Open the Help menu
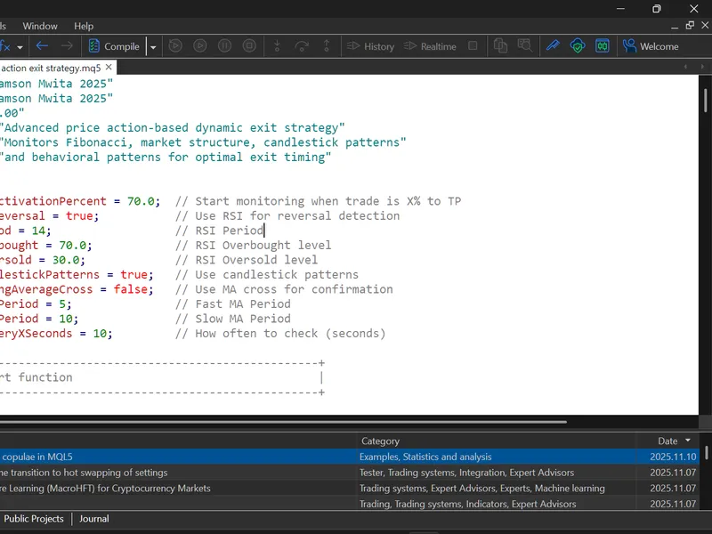 (84, 26)
